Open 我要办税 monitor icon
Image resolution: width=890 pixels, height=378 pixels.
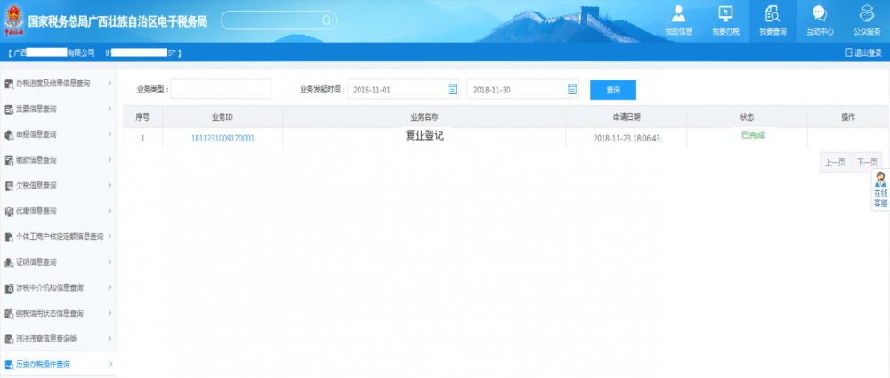[x=726, y=13]
